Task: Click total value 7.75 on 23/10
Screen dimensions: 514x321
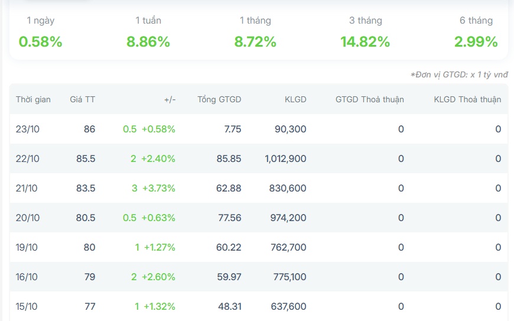Action: (233, 129)
